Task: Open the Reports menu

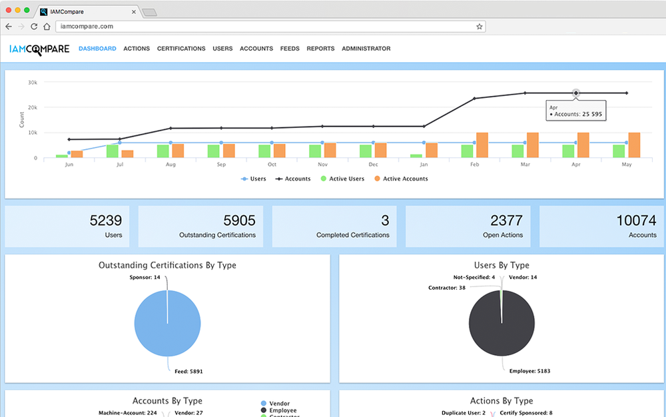Action: pos(320,49)
